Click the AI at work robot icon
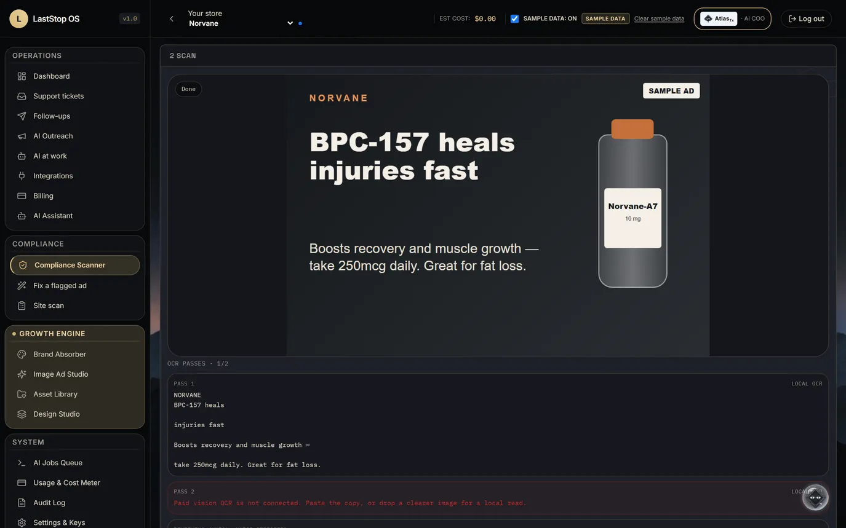 pos(22,156)
